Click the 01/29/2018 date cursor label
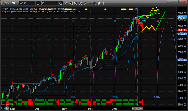Image resolution: width=188 pixels, height=111 pixels. 138,109
